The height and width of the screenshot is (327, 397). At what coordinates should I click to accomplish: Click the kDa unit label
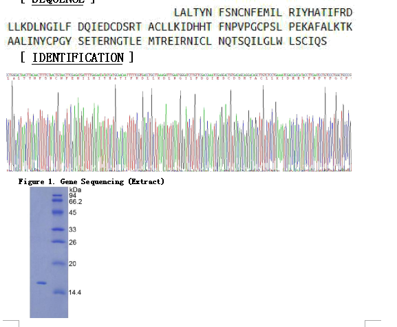pyautogui.click(x=75, y=190)
